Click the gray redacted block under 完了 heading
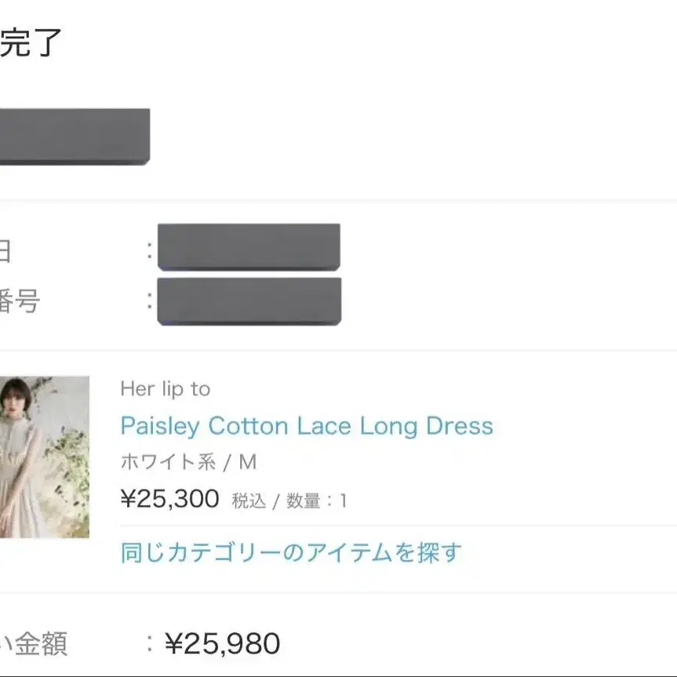Viewport: 677px width, 677px height. [75, 136]
